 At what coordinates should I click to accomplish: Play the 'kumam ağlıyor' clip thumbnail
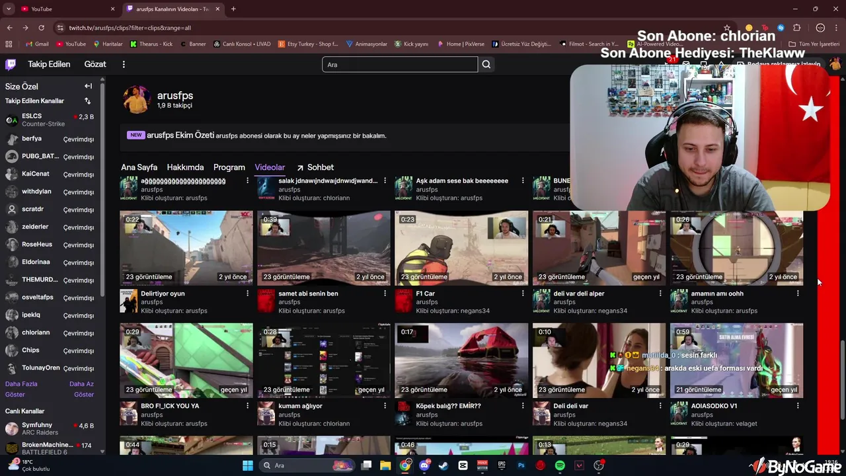click(x=324, y=360)
